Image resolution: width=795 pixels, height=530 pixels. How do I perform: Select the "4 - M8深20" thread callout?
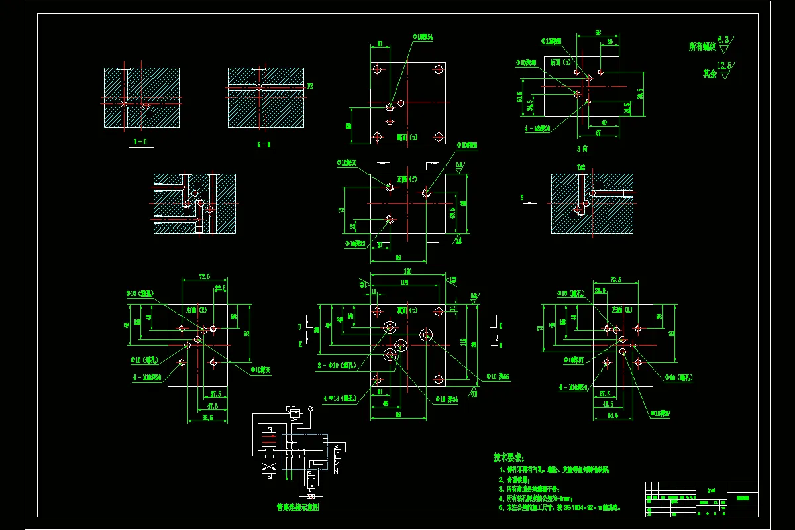(x=537, y=129)
